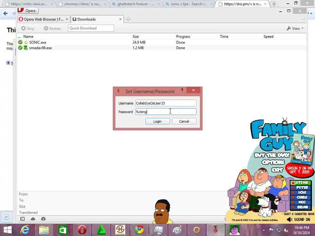Open Internet Explorer from the taskbar
315x236 pixels.
click(x=25, y=230)
